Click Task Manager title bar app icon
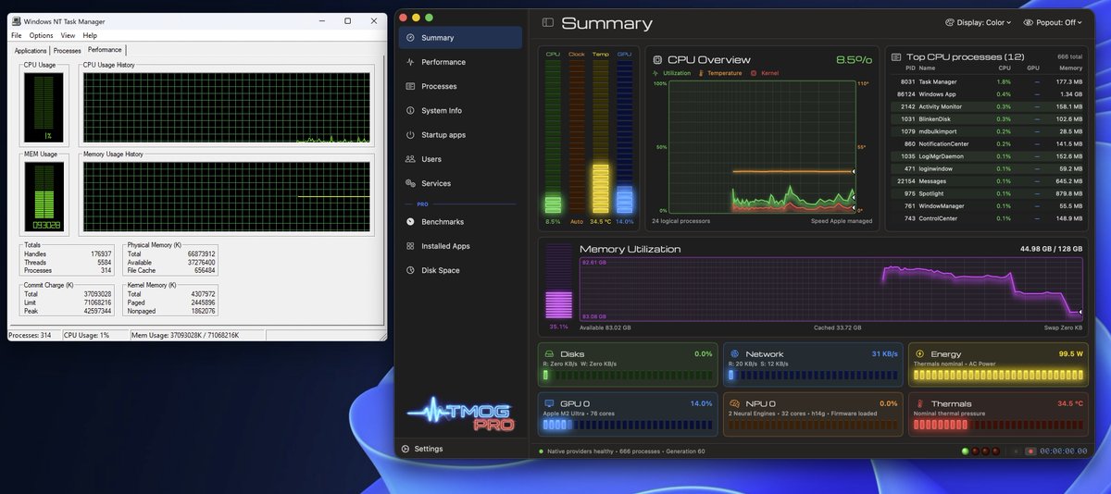Screen dimensions: 1111x494 [x=17, y=21]
